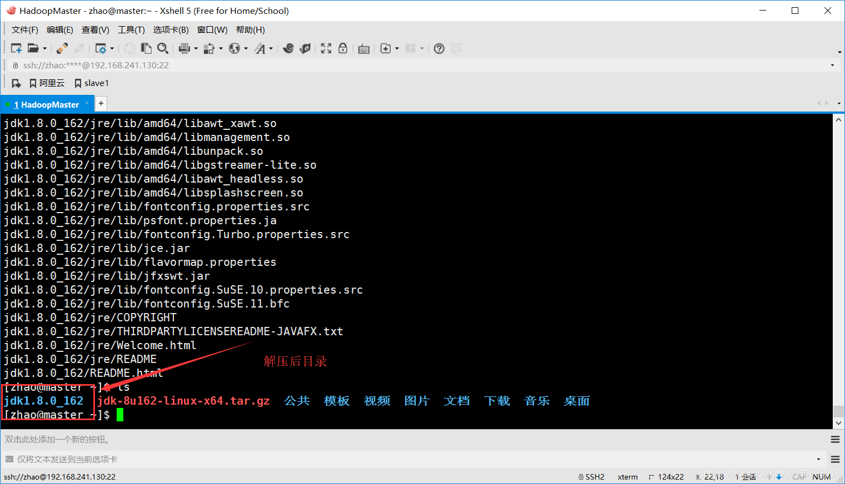Expand the color scheme dropdown arrow
The image size is (845, 484).
pyautogui.click(x=221, y=48)
